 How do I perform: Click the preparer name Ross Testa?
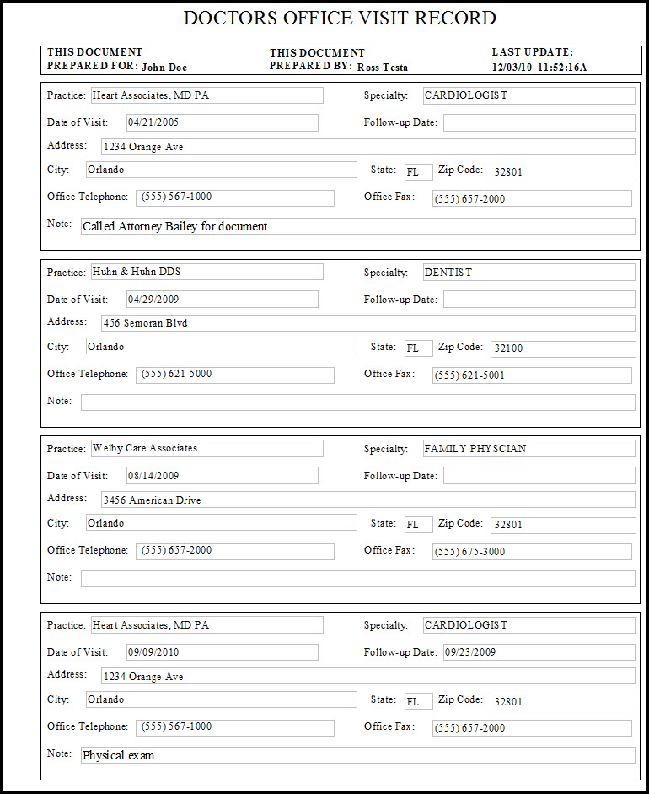[x=383, y=68]
